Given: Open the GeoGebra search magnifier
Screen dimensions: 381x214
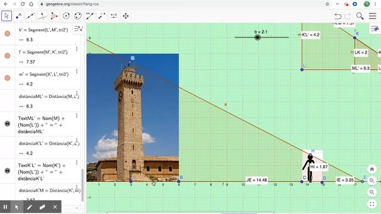Looking at the screenshot, I should tap(360, 16).
